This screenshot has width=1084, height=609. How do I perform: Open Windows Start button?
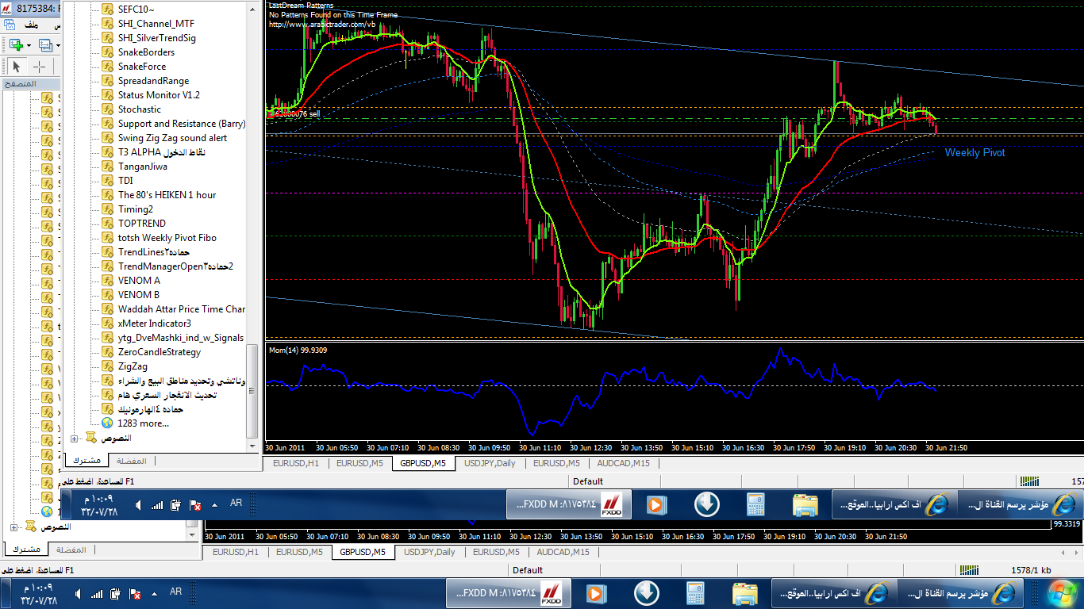(x=1062, y=593)
